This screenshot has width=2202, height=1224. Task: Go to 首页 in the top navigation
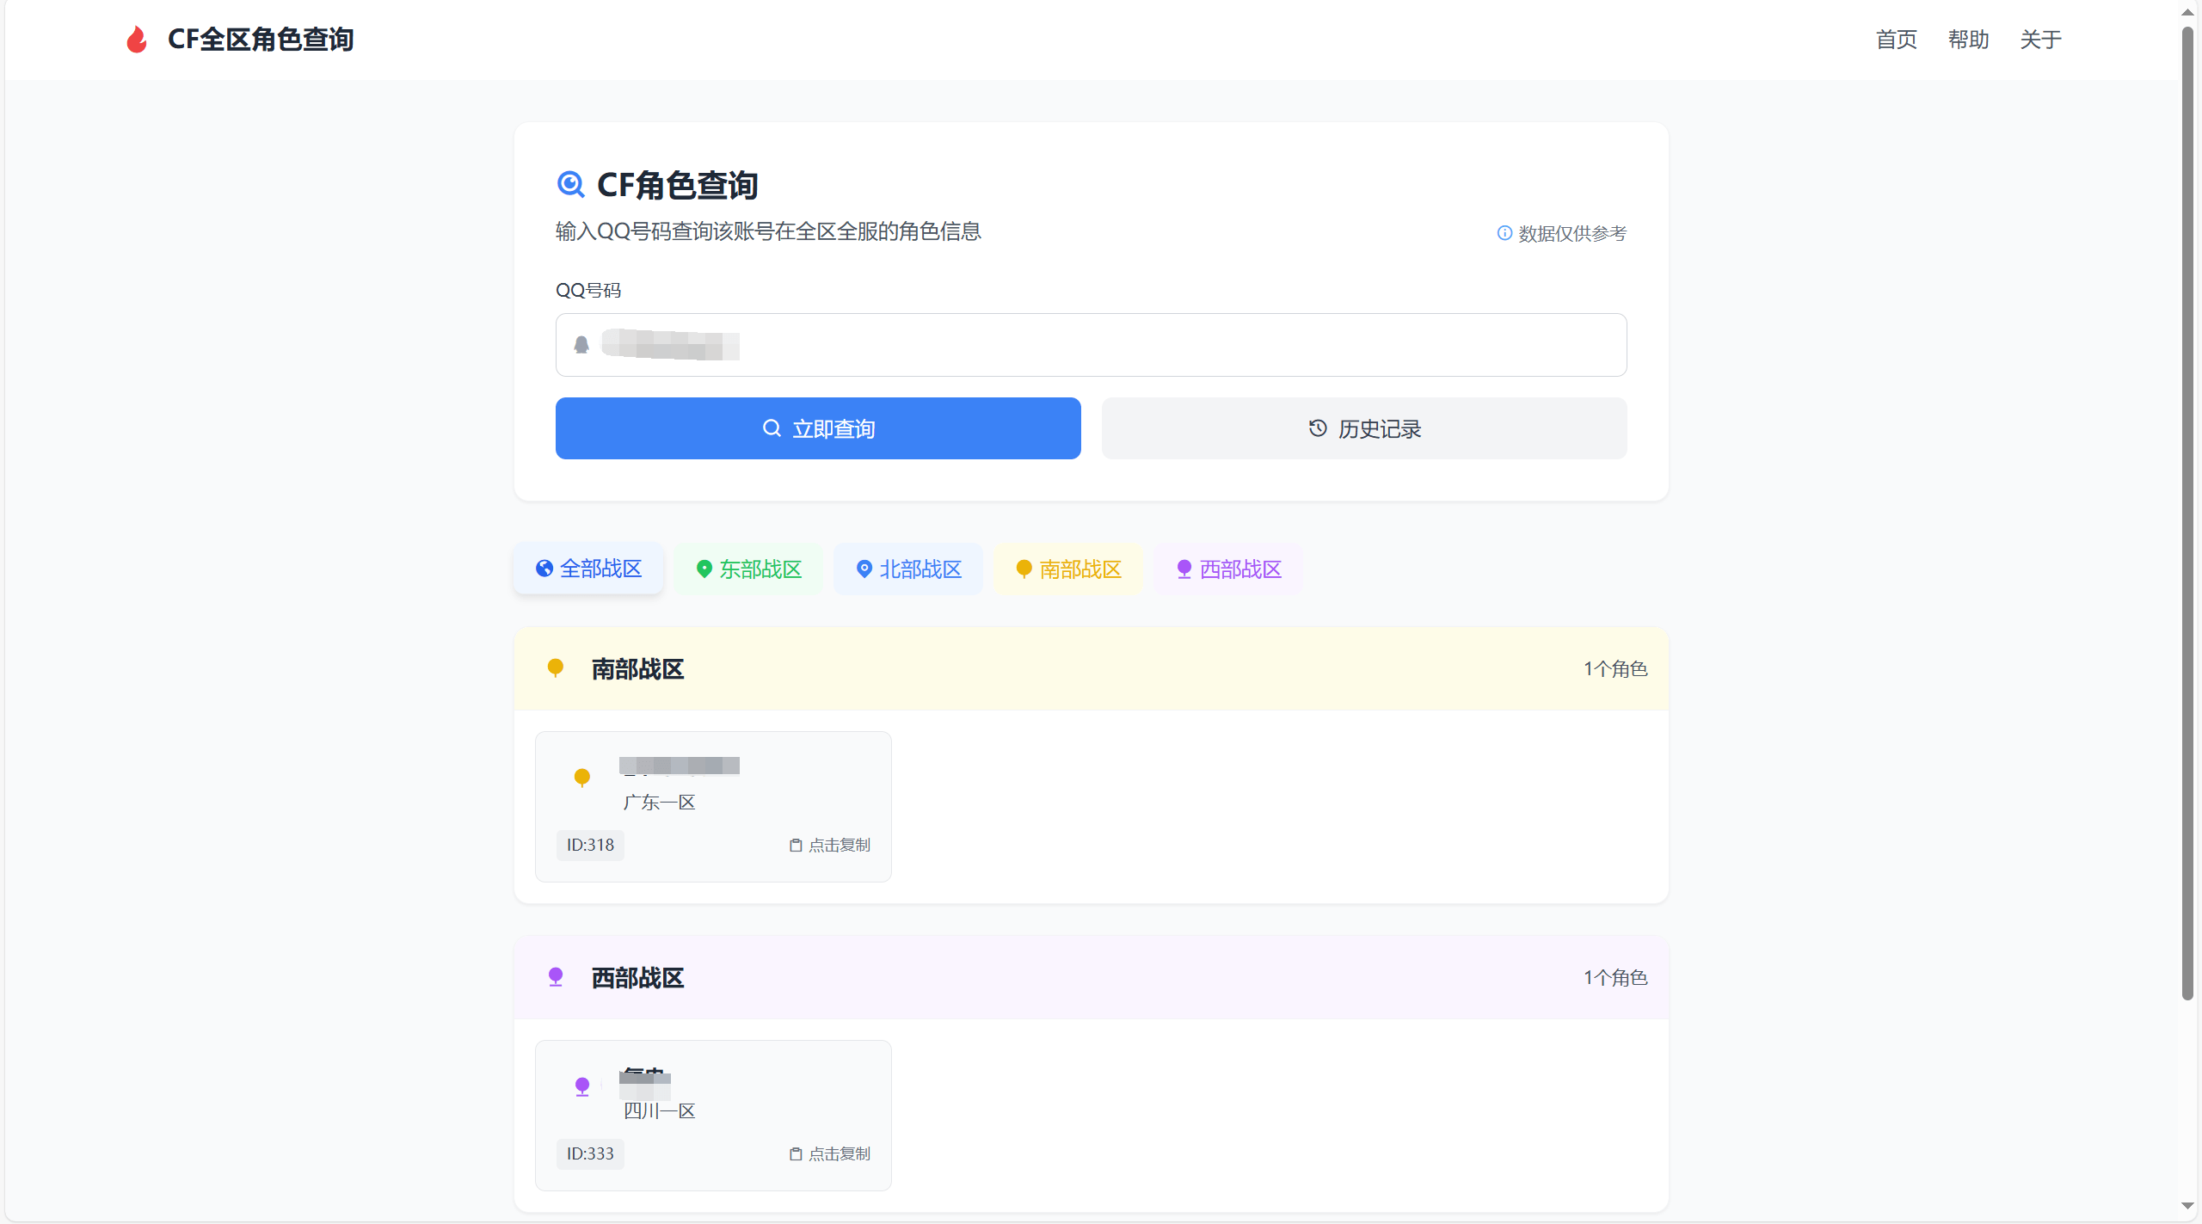click(x=1896, y=40)
